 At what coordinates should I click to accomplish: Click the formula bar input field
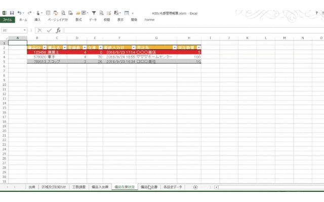pyautogui.click(x=192, y=30)
